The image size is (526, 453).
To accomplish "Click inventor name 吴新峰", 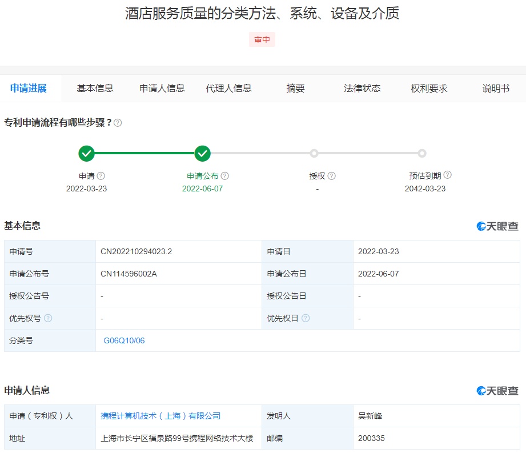I will coord(370,416).
